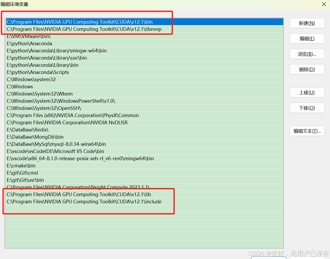The image size is (330, 259).
Task: Select the mysql-8.0.34-winx64\bin entry
Action: 144,144
